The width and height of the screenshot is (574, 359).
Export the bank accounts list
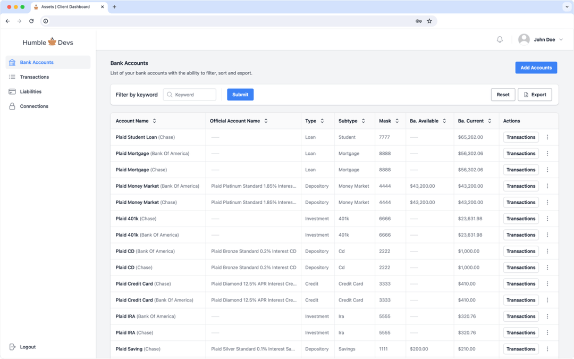pos(535,95)
